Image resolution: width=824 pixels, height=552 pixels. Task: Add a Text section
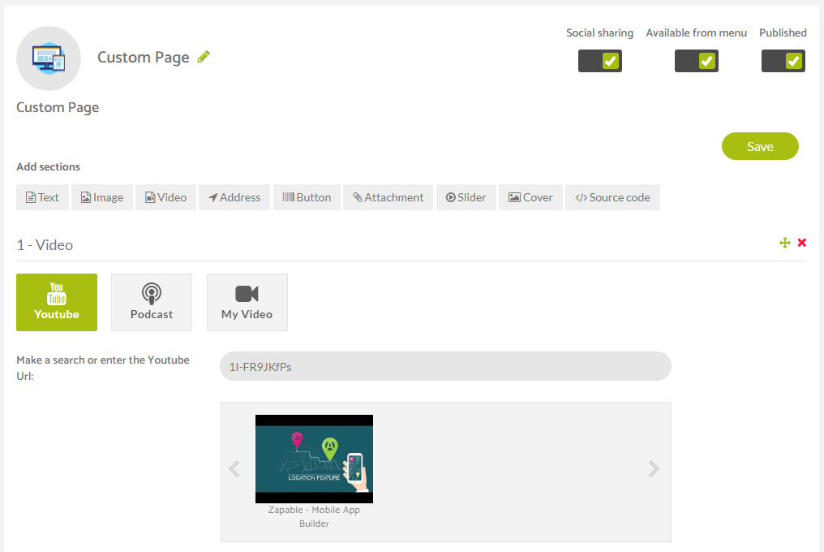[42, 197]
